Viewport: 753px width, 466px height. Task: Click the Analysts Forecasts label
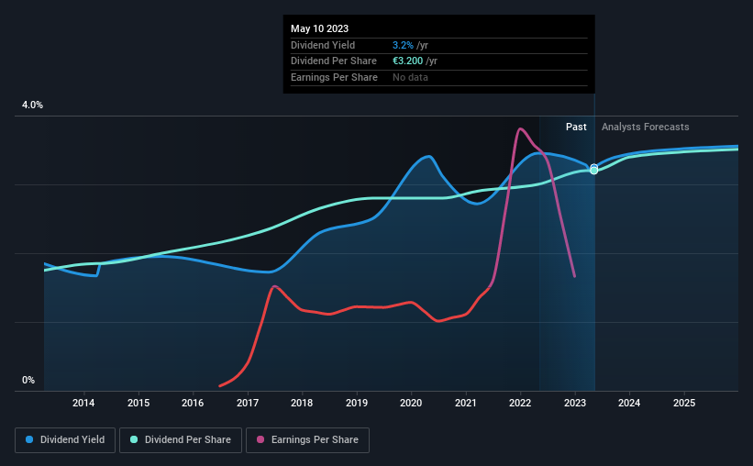click(645, 127)
